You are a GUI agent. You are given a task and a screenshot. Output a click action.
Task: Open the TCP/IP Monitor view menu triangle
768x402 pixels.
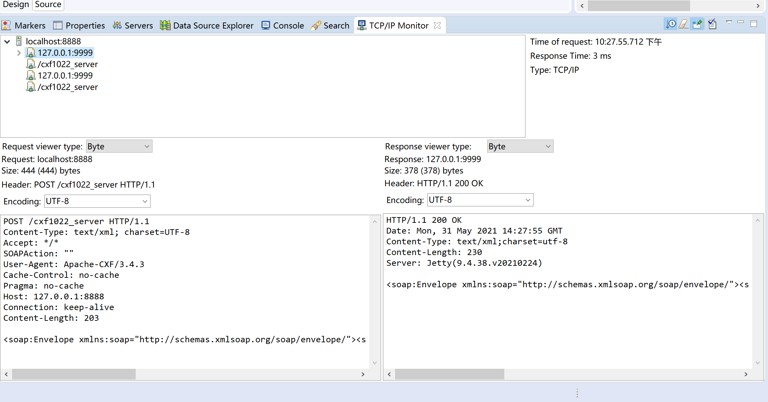coord(729,22)
